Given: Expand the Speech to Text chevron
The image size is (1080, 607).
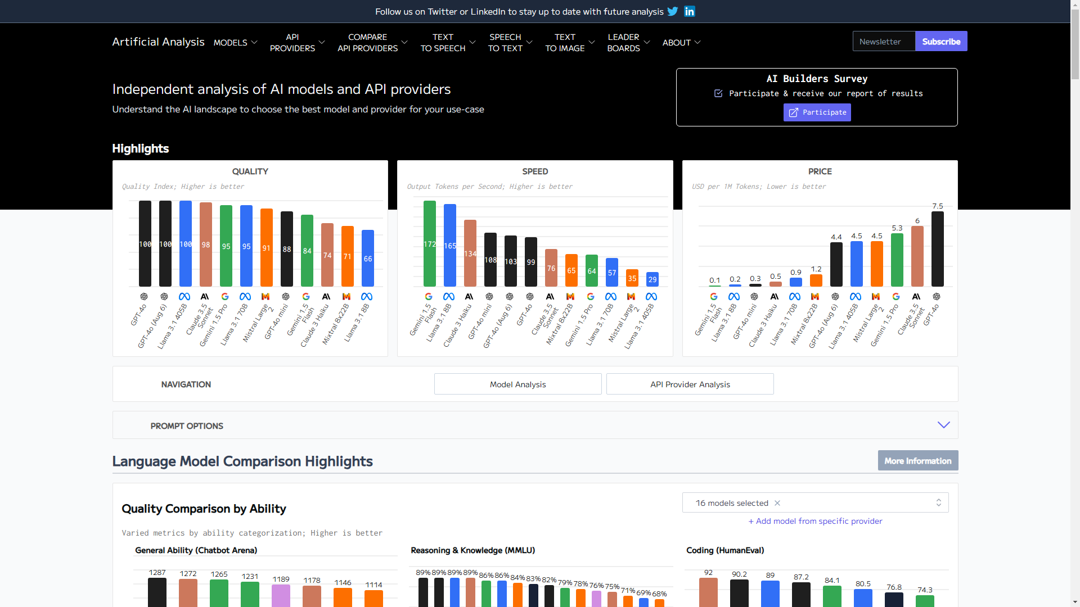Looking at the screenshot, I should pos(529,42).
